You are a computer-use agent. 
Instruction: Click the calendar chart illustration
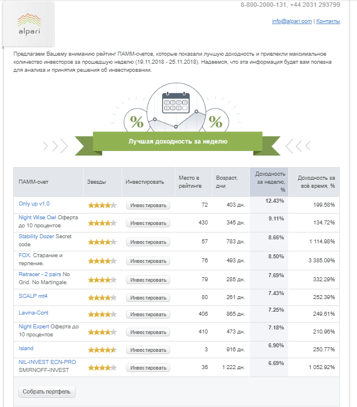(176, 107)
